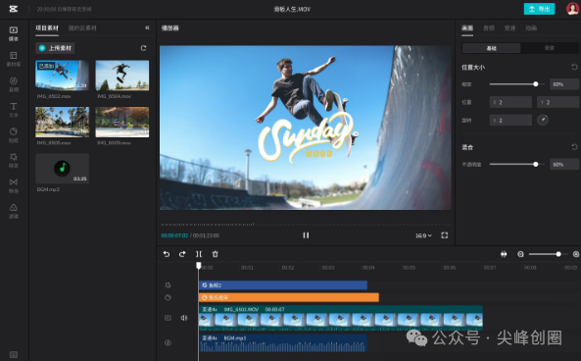
Task: Switch to the Project media tab
Action: pos(47,28)
